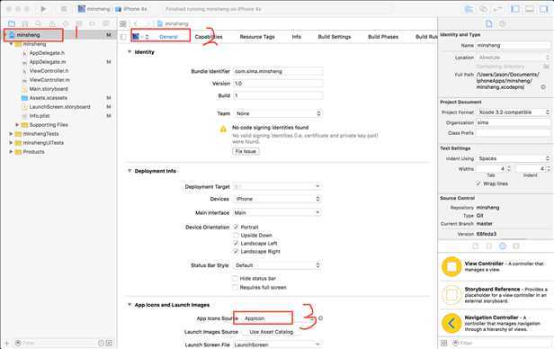This screenshot has width=554, height=349.
Task: Open the test navigator tab
Action: [x=66, y=23]
